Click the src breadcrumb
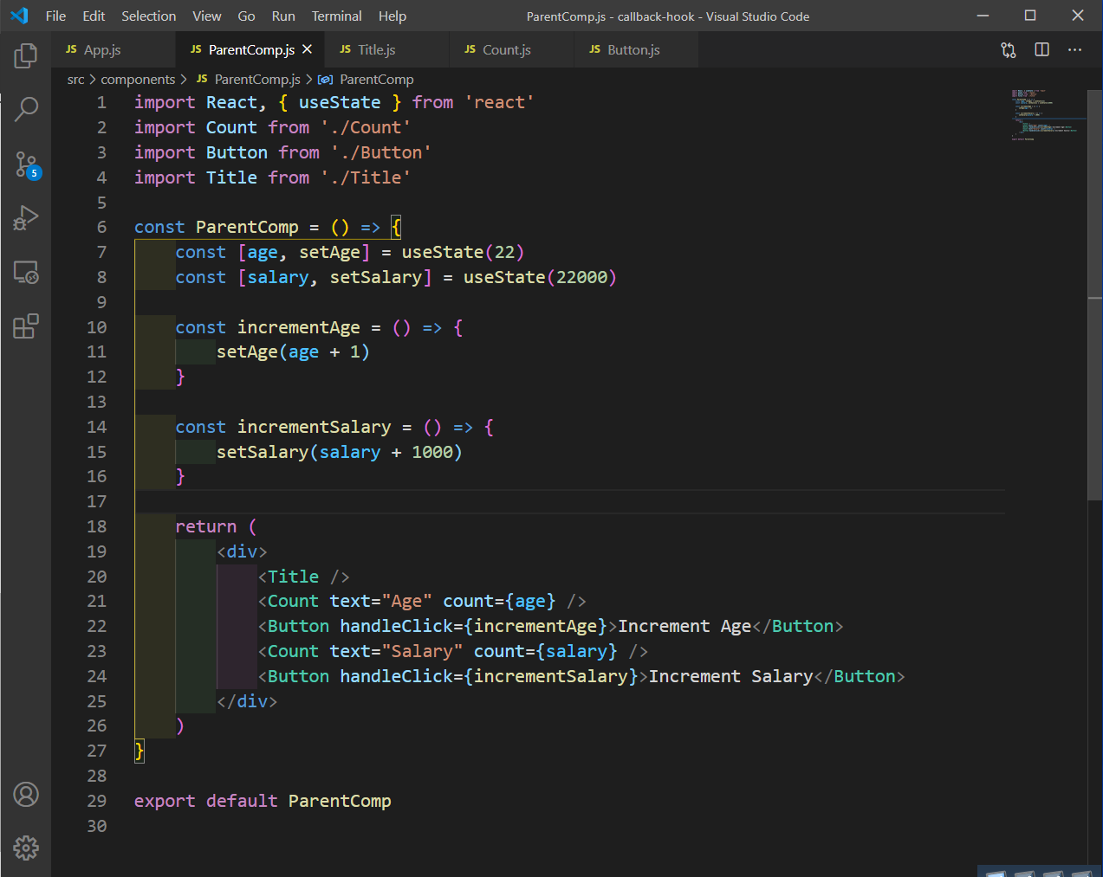The width and height of the screenshot is (1103, 877). [76, 80]
